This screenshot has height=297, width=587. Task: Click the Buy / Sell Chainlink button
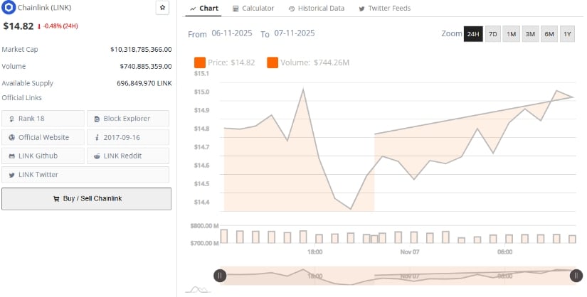click(x=86, y=199)
